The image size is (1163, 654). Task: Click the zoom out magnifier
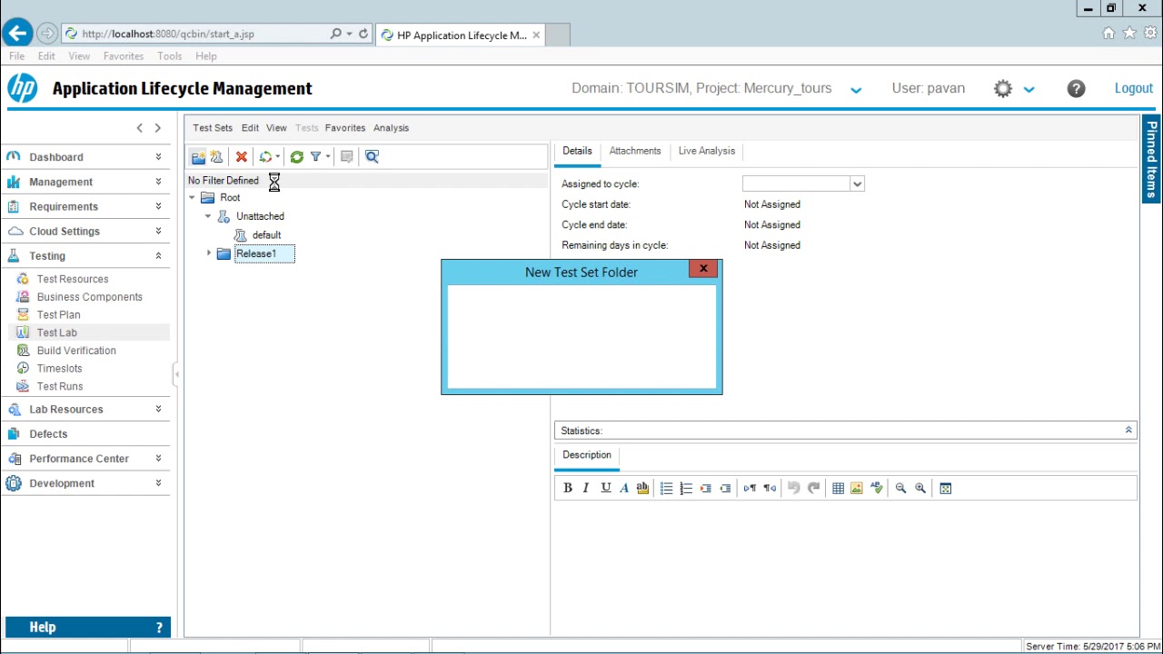(900, 489)
